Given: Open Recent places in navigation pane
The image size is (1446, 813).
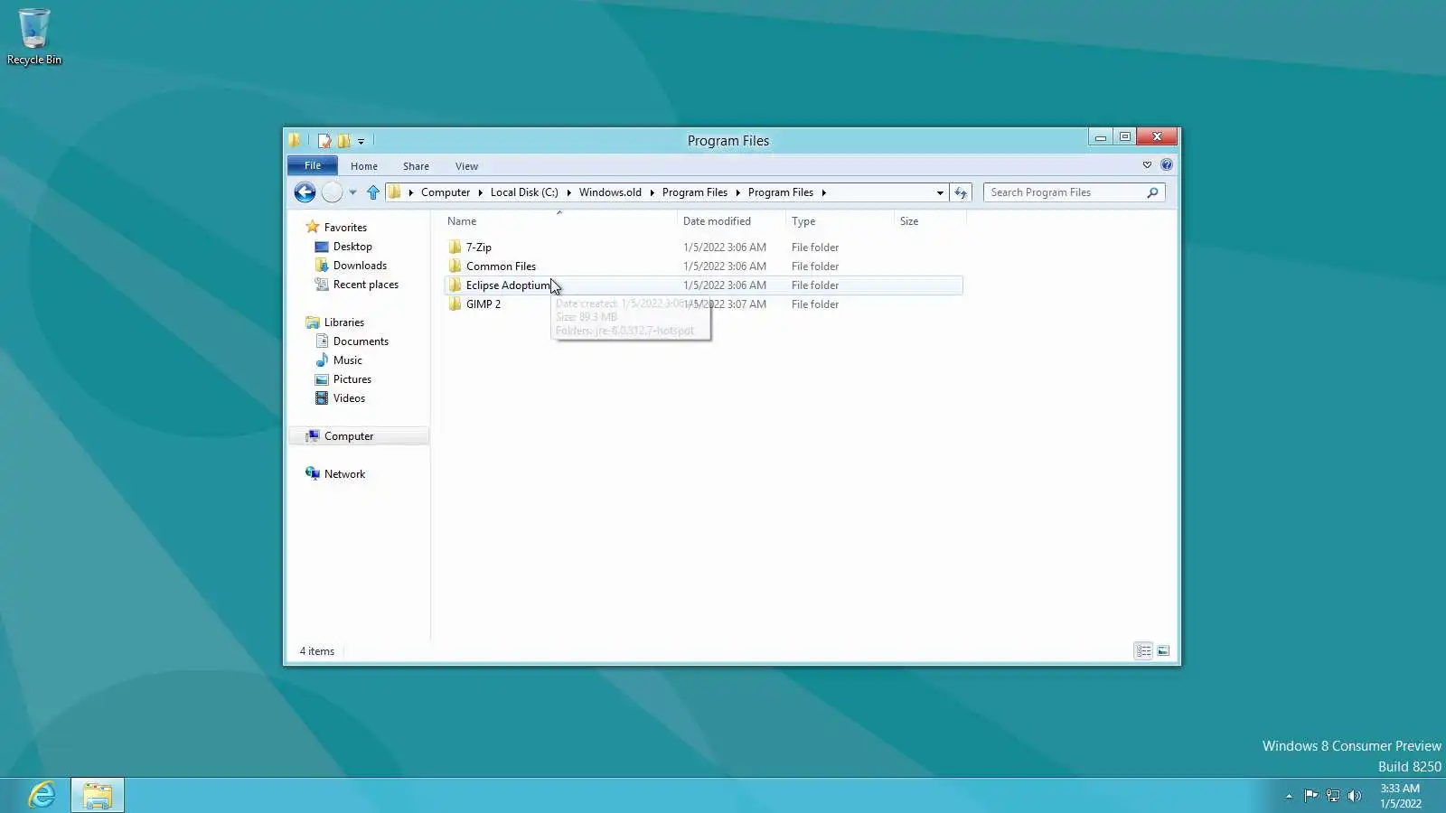Looking at the screenshot, I should pos(365,285).
